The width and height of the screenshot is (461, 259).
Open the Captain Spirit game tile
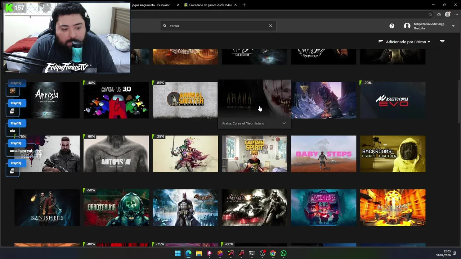(x=254, y=154)
